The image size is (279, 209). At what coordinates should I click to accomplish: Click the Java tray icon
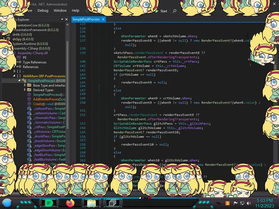coord(228,203)
